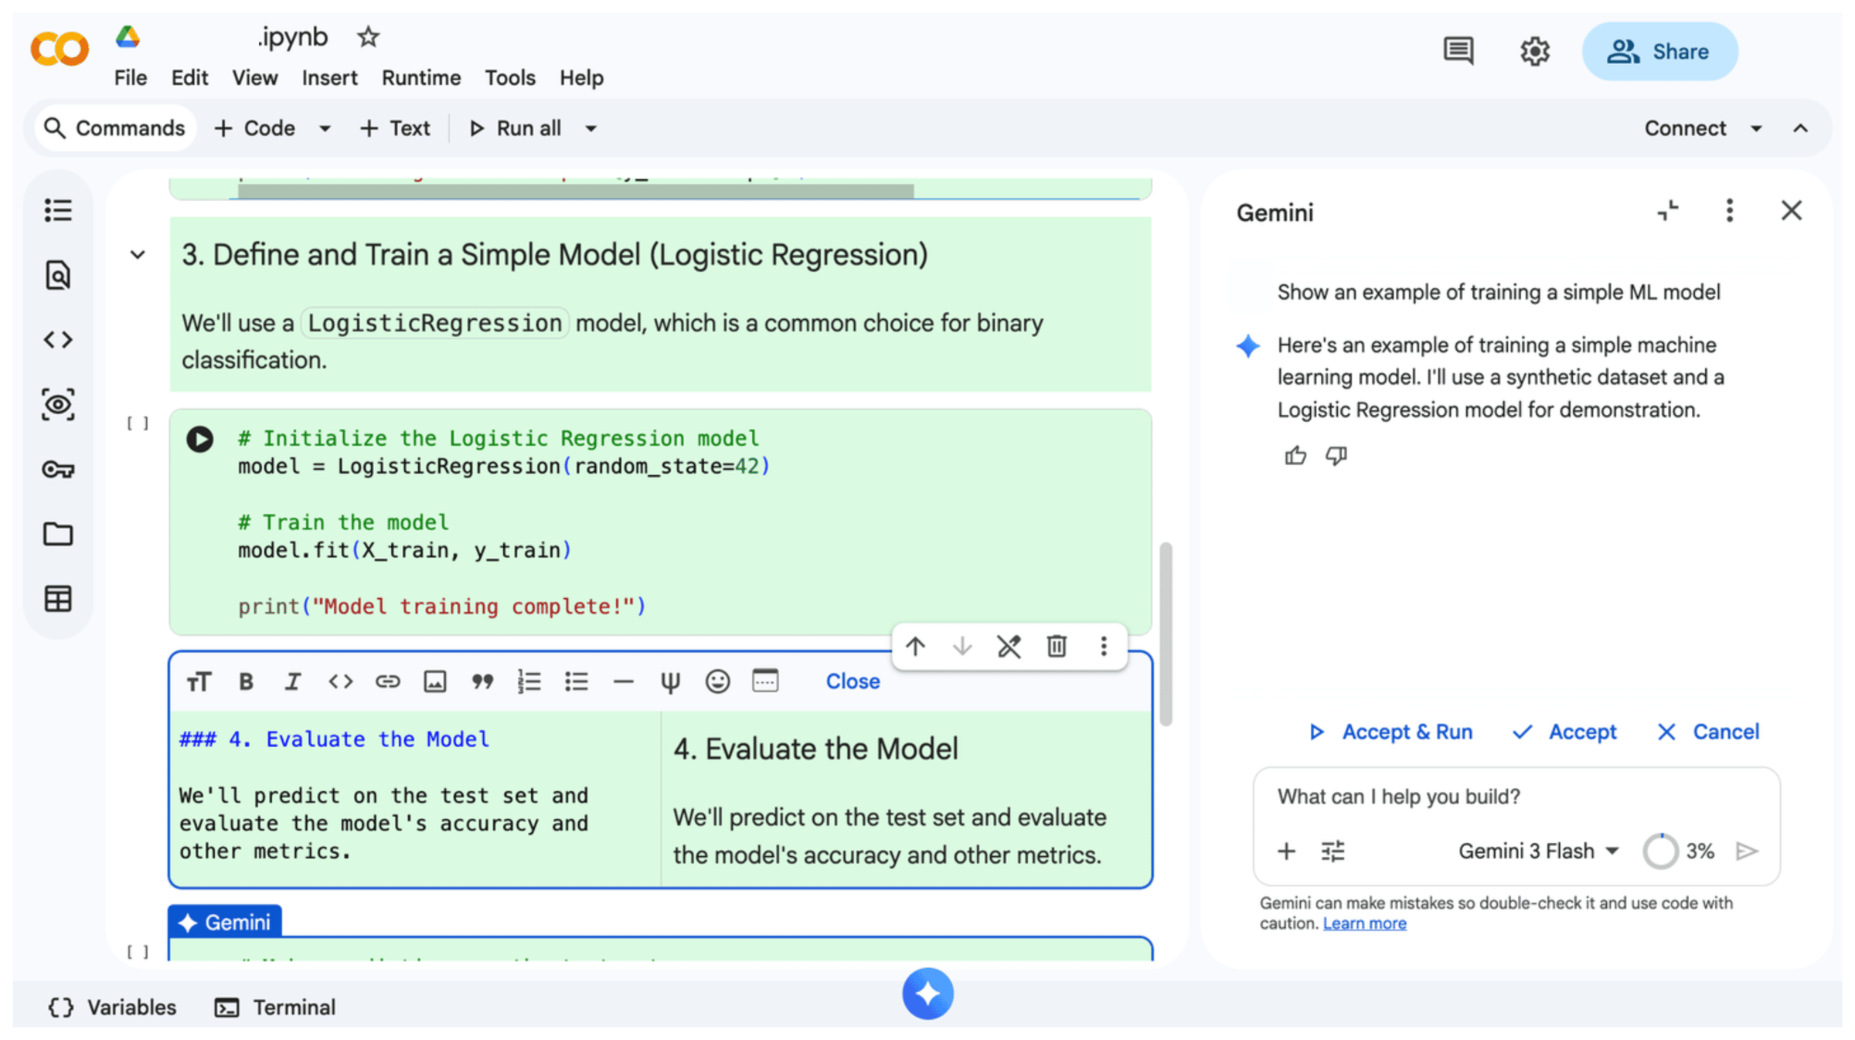This screenshot has height=1040, width=1855.
Task: Collapse section 3 with chevron
Action: point(138,255)
